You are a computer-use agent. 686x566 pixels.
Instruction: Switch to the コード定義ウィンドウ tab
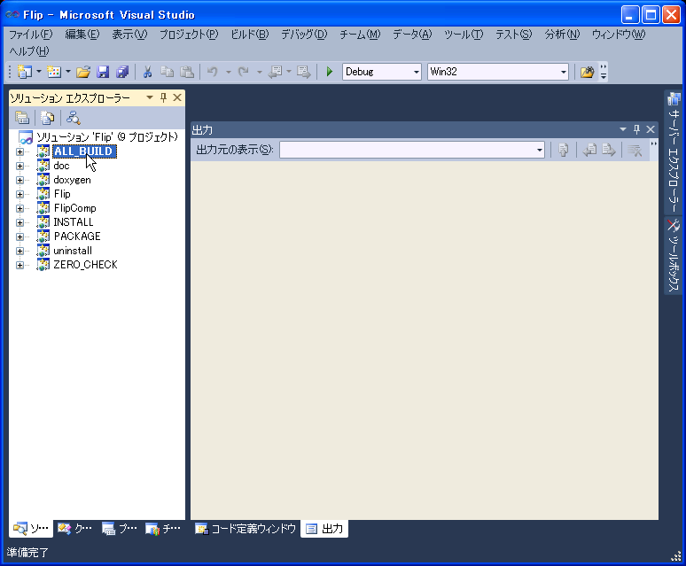click(246, 529)
